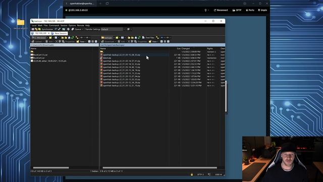Open remote panel Properties
This screenshot has height=182, width=323.
140,41
